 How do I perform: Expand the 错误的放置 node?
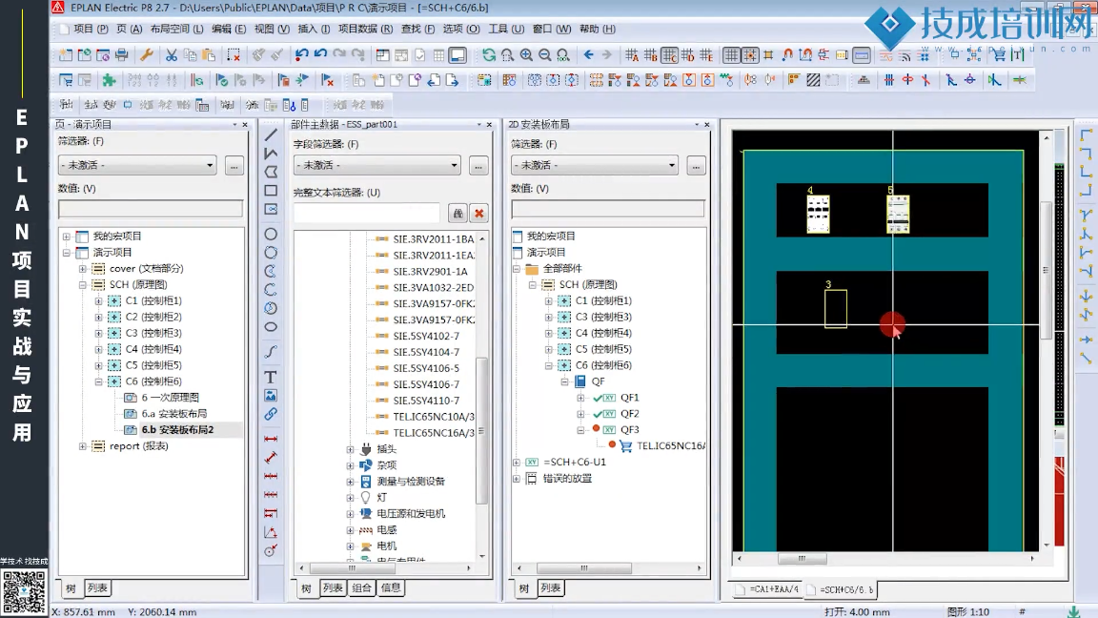(517, 478)
